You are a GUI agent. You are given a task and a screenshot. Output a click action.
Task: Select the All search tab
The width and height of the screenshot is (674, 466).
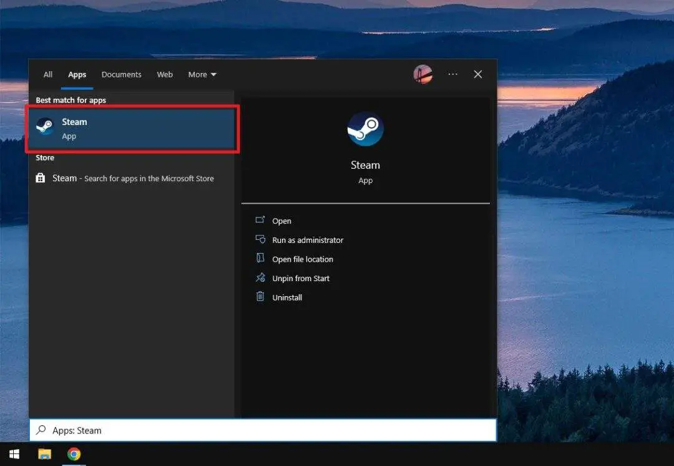(48, 74)
